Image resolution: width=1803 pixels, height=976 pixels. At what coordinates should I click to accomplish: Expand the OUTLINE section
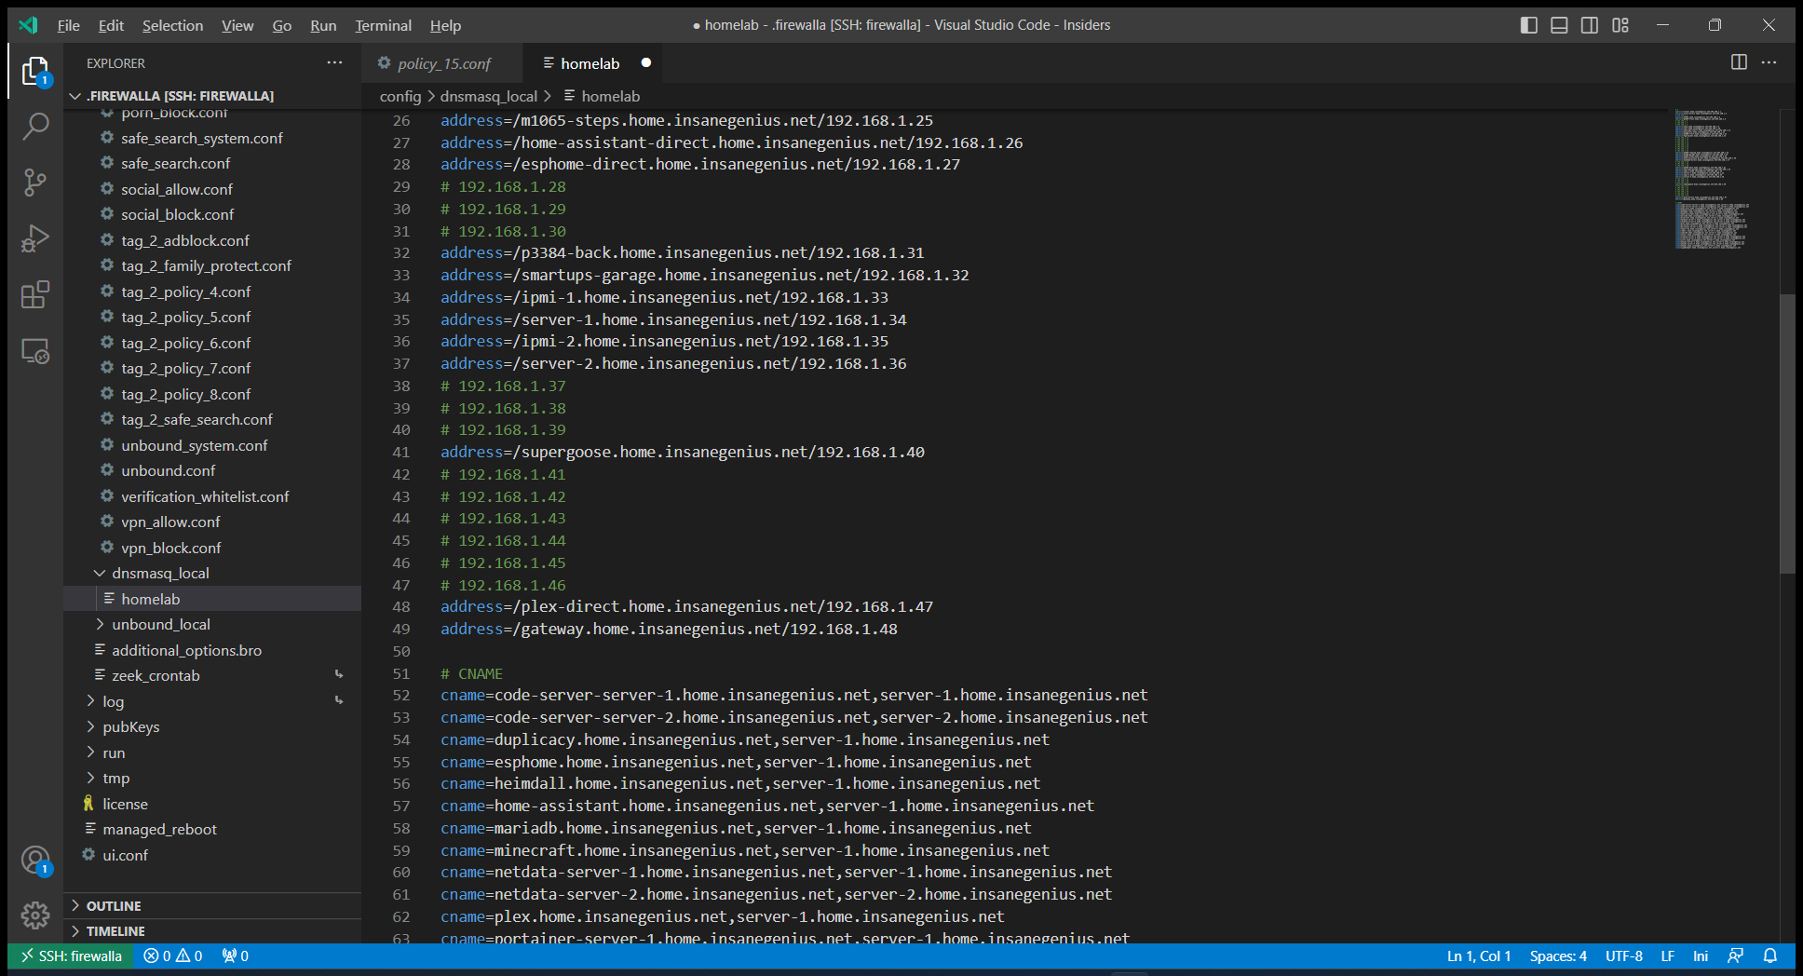tap(114, 905)
